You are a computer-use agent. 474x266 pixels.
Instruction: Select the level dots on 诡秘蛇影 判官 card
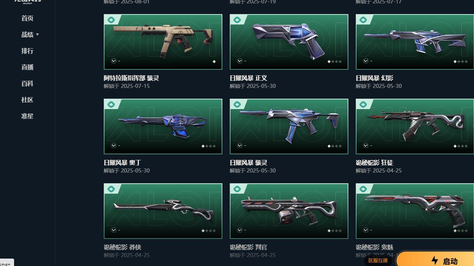pos(334,231)
